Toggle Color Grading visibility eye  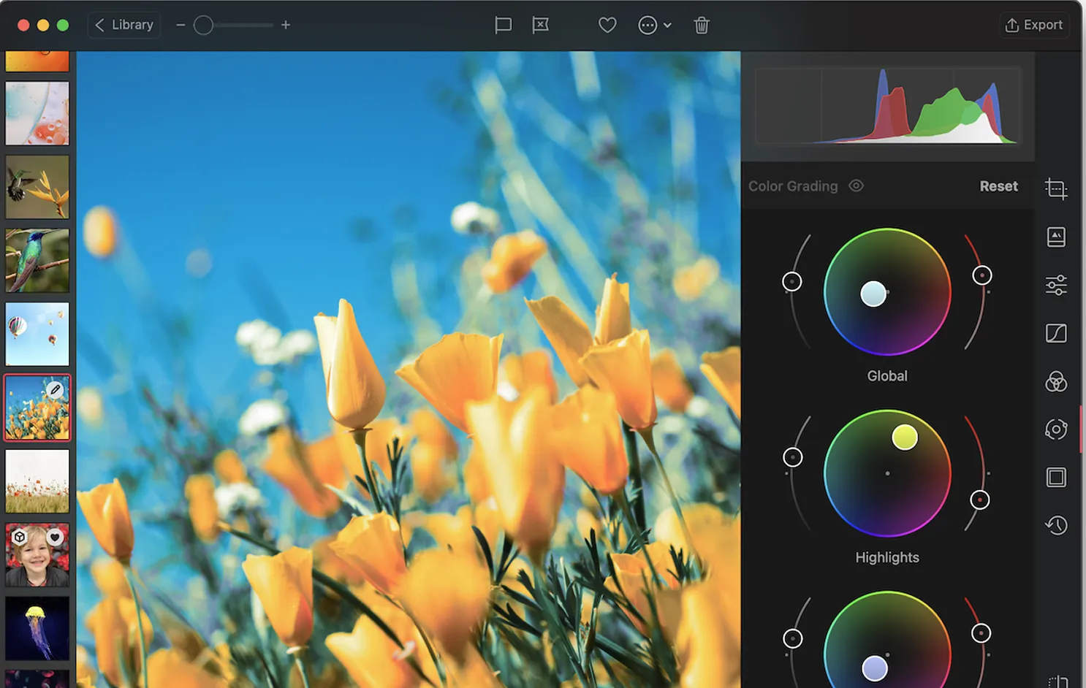pos(857,186)
